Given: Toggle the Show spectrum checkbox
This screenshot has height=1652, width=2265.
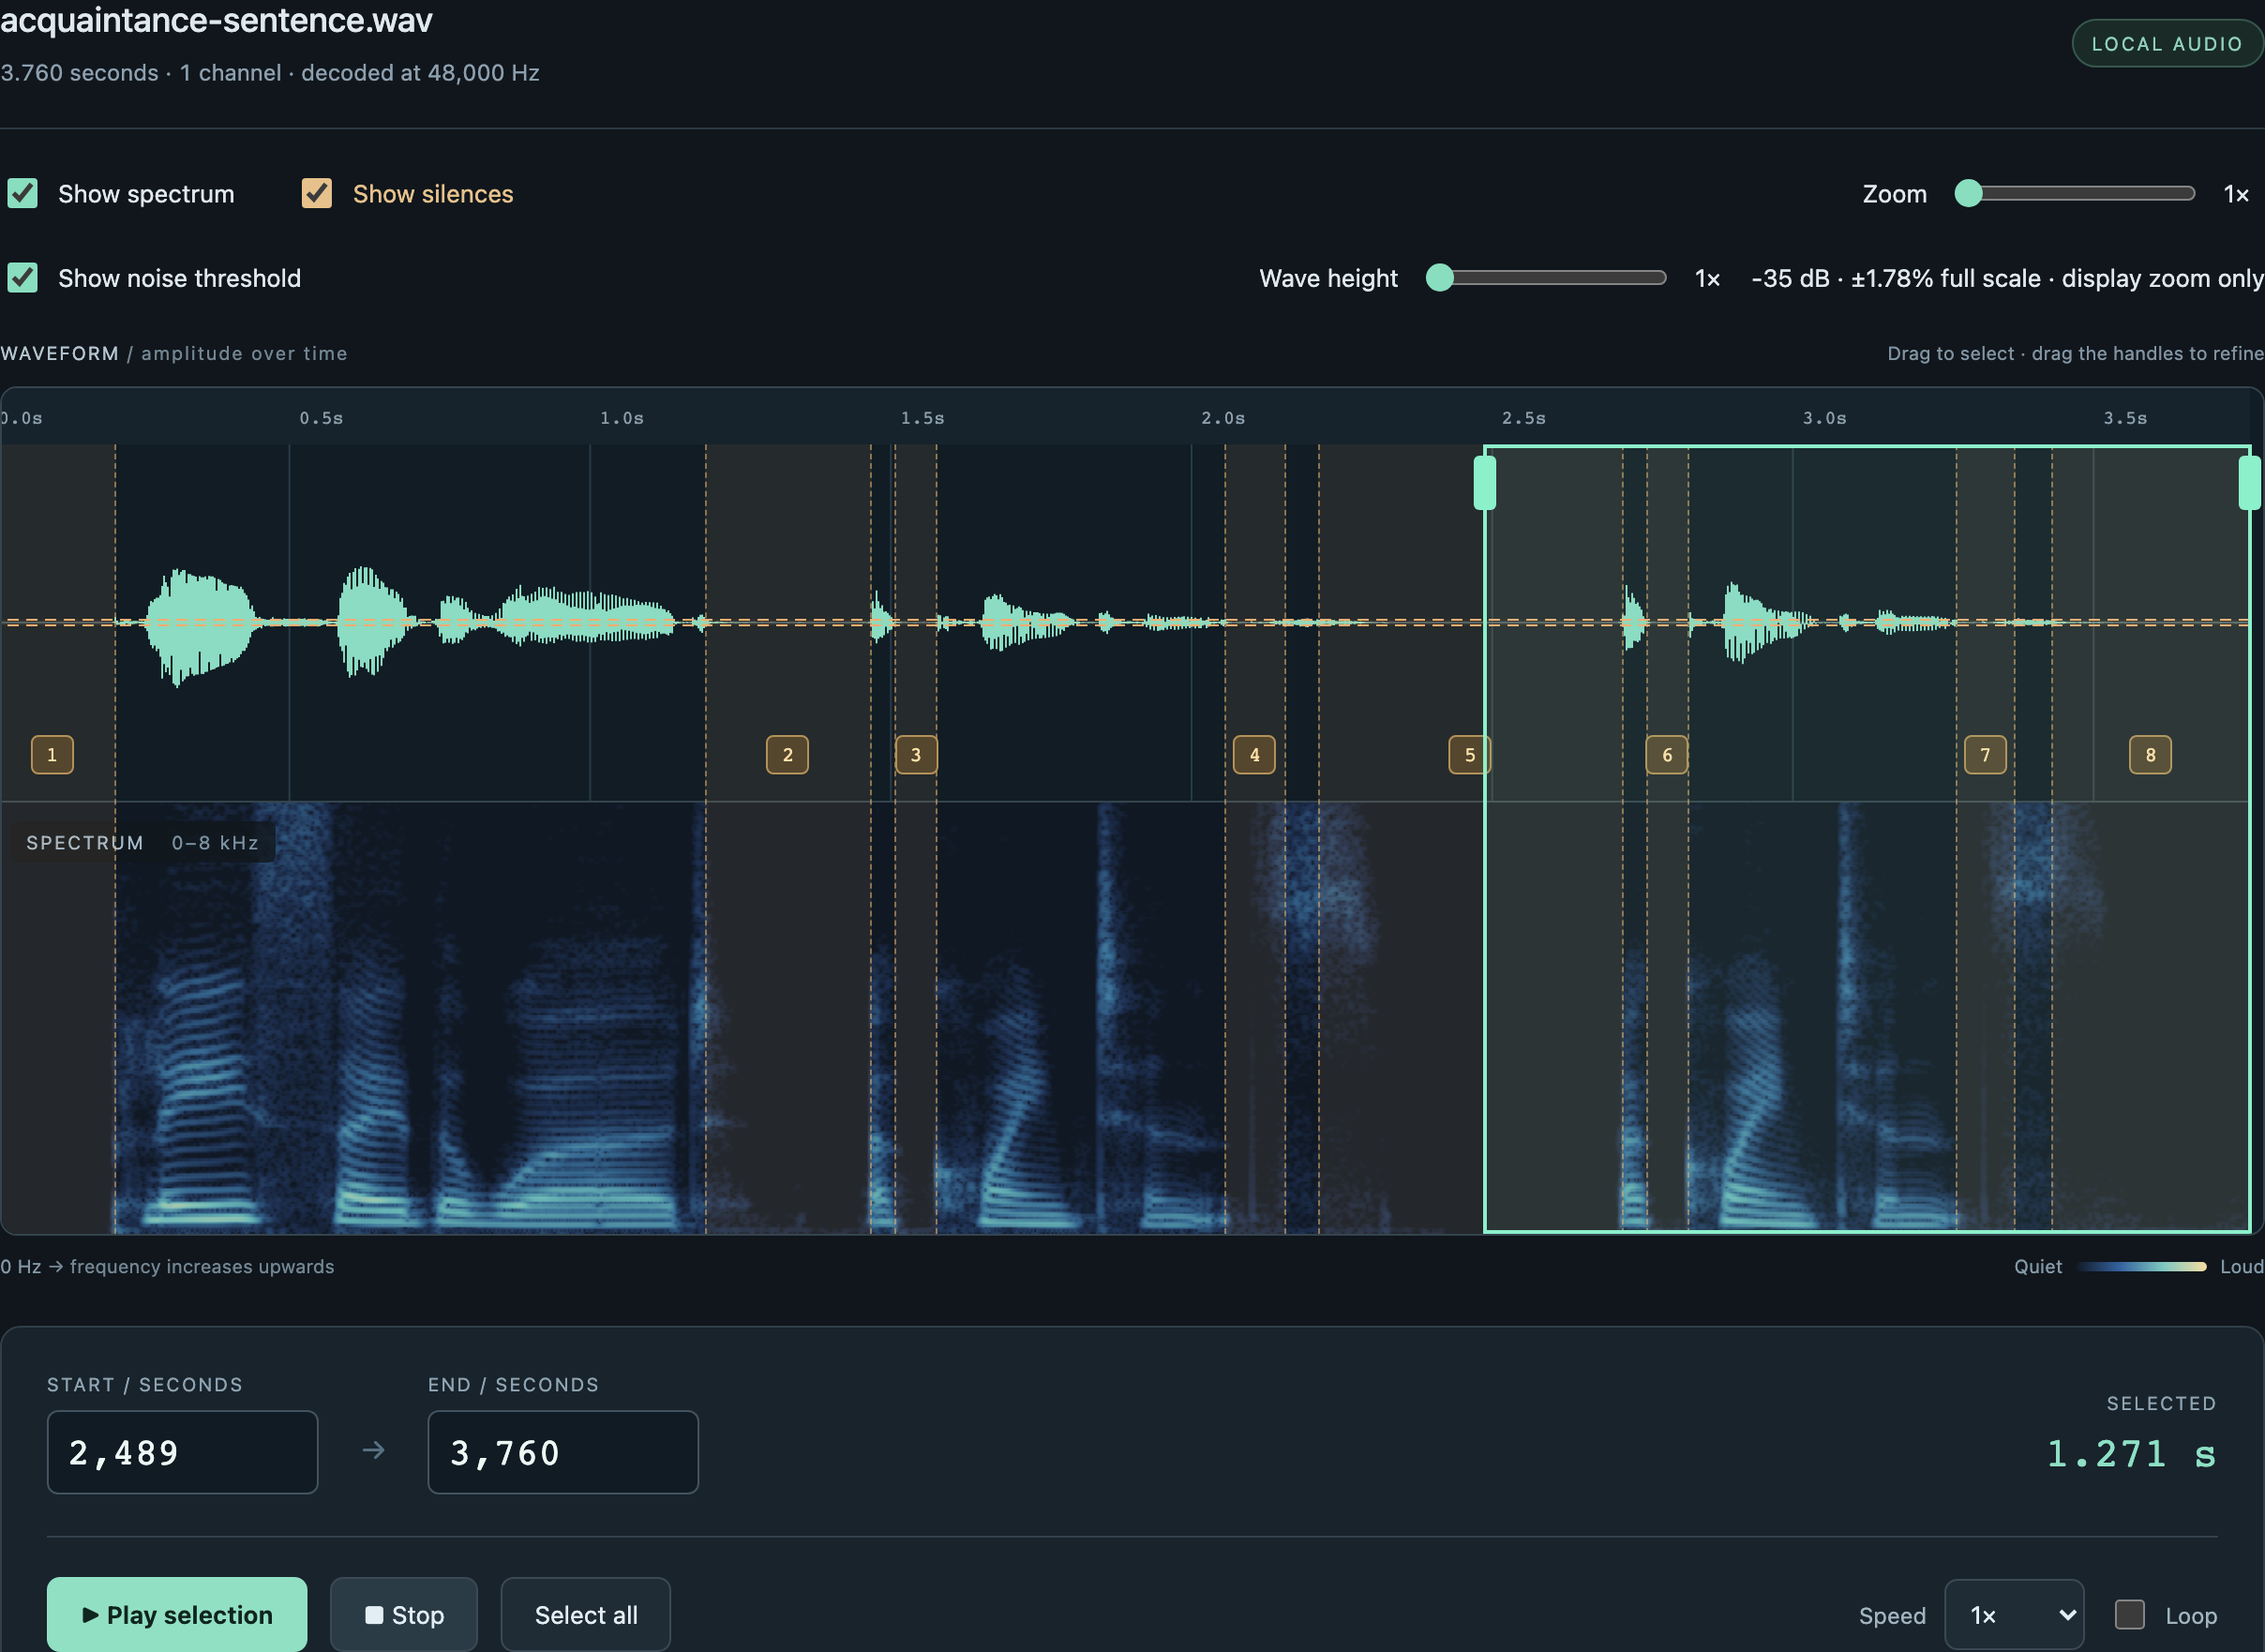Looking at the screenshot, I should click(x=22, y=193).
